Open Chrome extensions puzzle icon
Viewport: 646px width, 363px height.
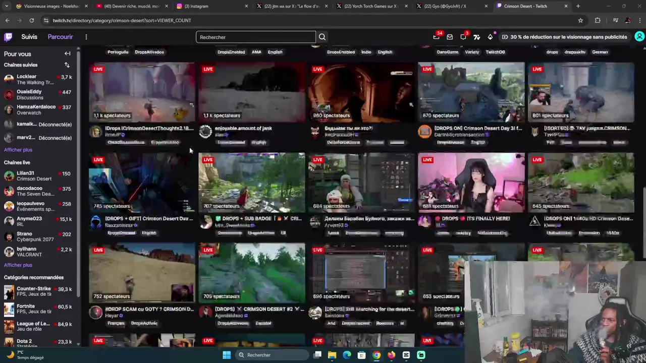(x=598, y=20)
